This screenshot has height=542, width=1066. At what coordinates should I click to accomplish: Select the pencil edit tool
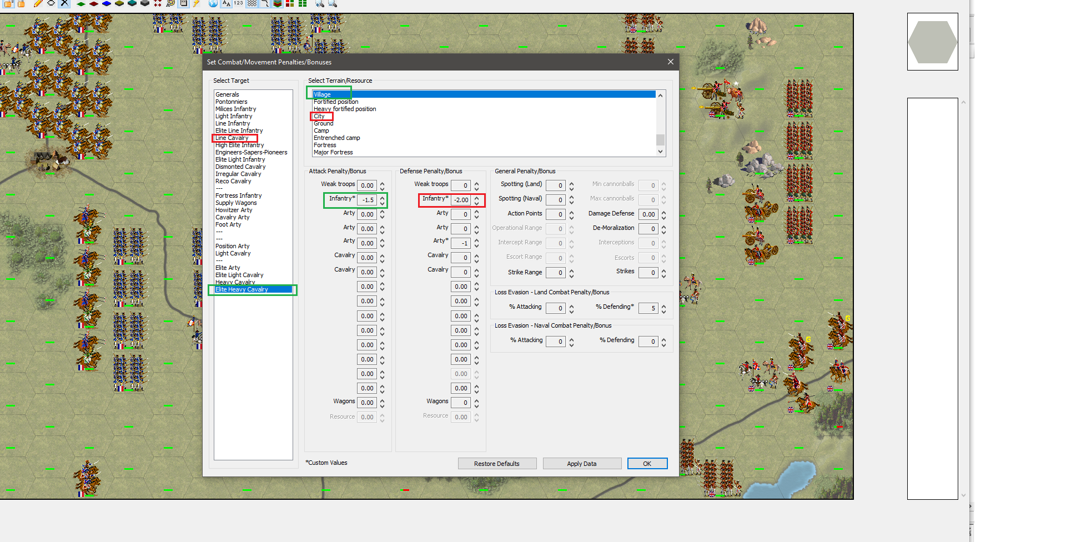click(x=38, y=3)
